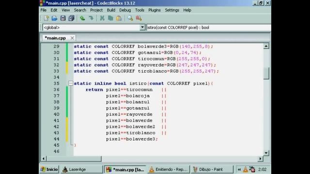Open the Help menu
Viewport: 310px width, 174px height.
pos(187,10)
